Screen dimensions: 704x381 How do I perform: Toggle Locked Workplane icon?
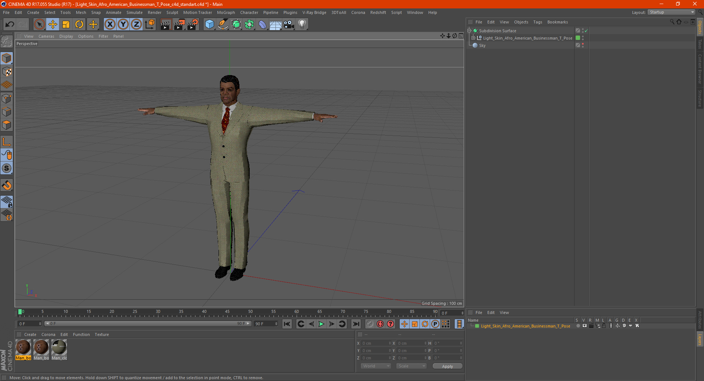pos(7,201)
